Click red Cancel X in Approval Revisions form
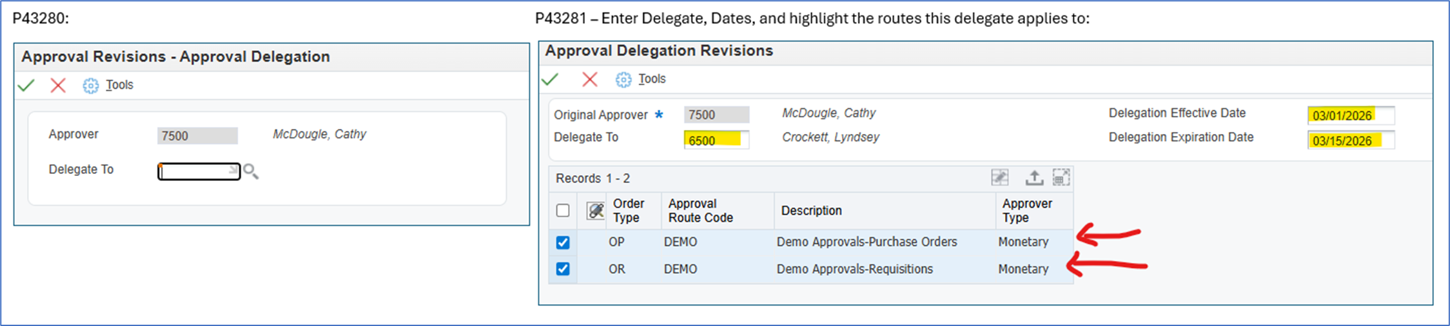This screenshot has width=1450, height=326. pyautogui.click(x=58, y=85)
